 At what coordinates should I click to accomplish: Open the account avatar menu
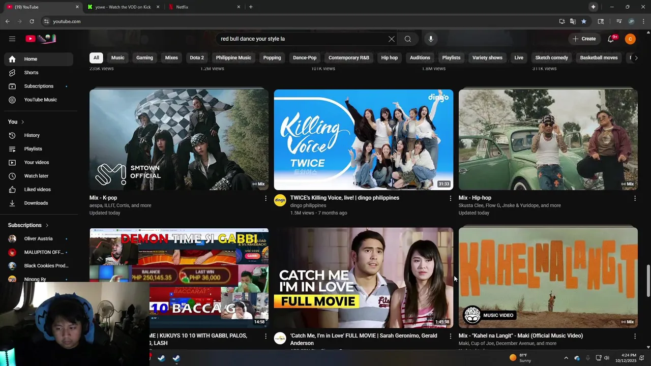(630, 39)
